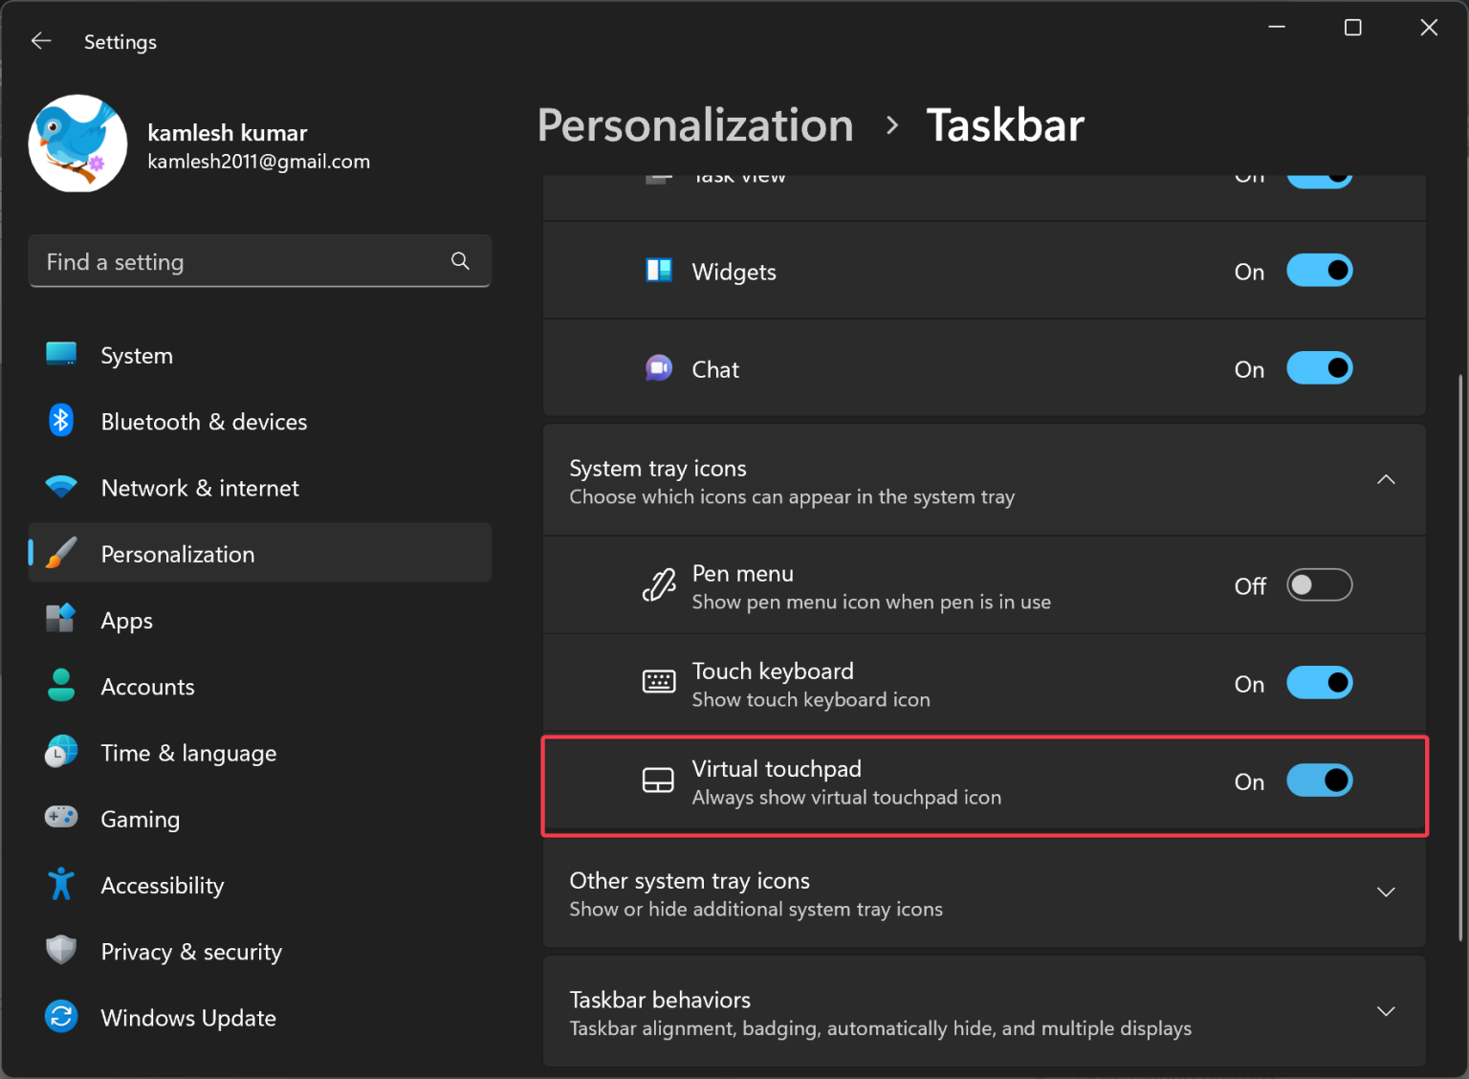Click the back arrow button

(40, 40)
